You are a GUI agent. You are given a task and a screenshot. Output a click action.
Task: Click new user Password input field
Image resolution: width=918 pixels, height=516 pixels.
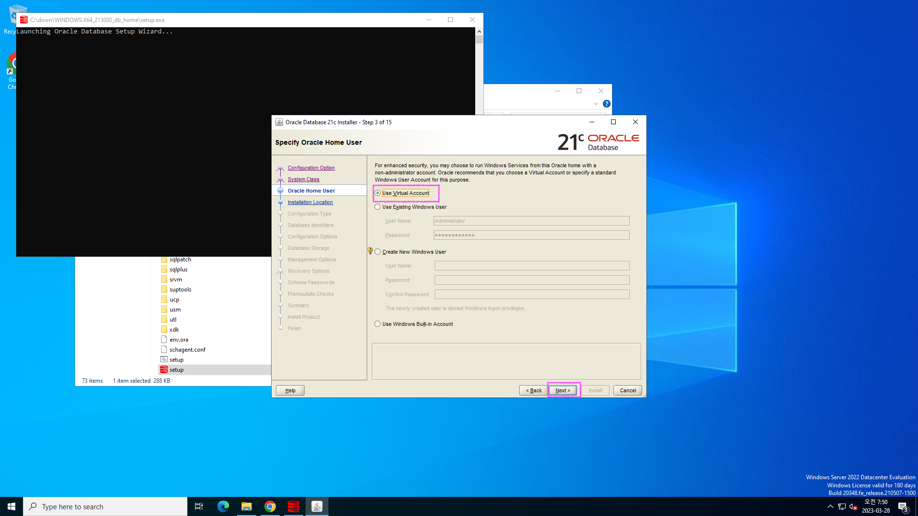pyautogui.click(x=532, y=280)
